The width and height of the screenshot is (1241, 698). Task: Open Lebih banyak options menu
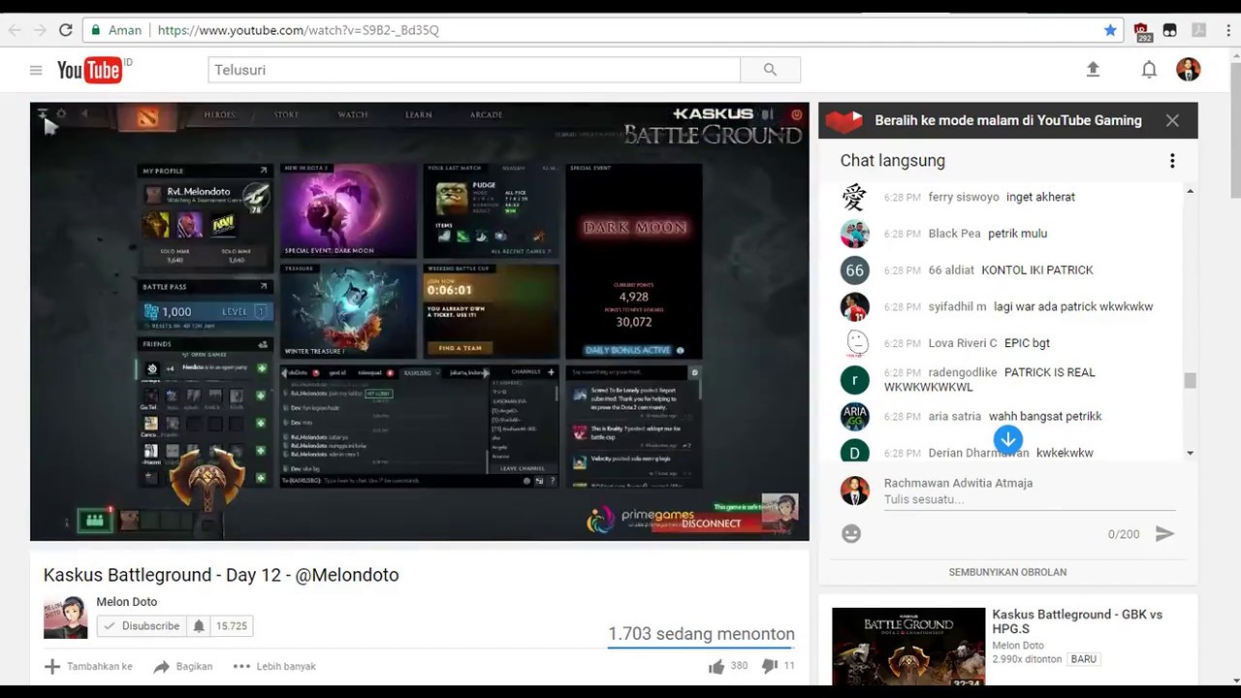(x=274, y=666)
